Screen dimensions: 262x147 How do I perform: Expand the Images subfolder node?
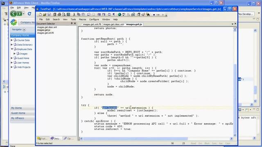pyautogui.click(x=15, y=53)
